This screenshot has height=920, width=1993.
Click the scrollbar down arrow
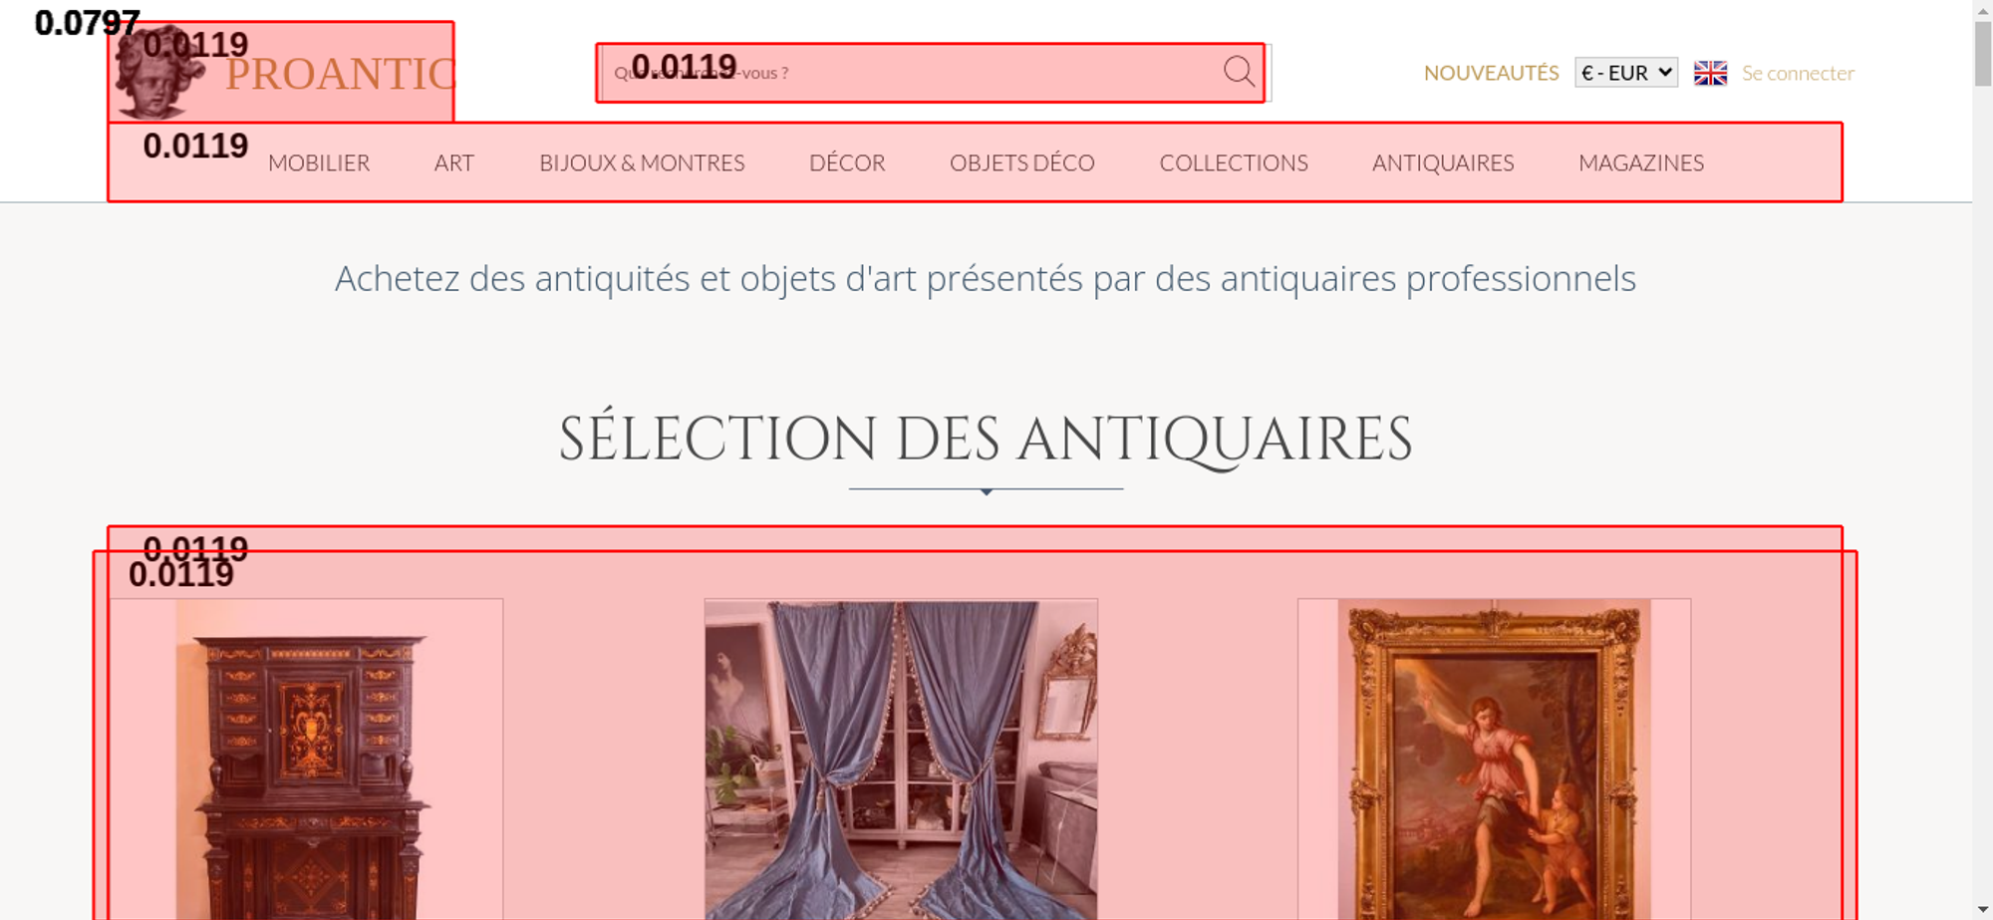tap(1983, 909)
